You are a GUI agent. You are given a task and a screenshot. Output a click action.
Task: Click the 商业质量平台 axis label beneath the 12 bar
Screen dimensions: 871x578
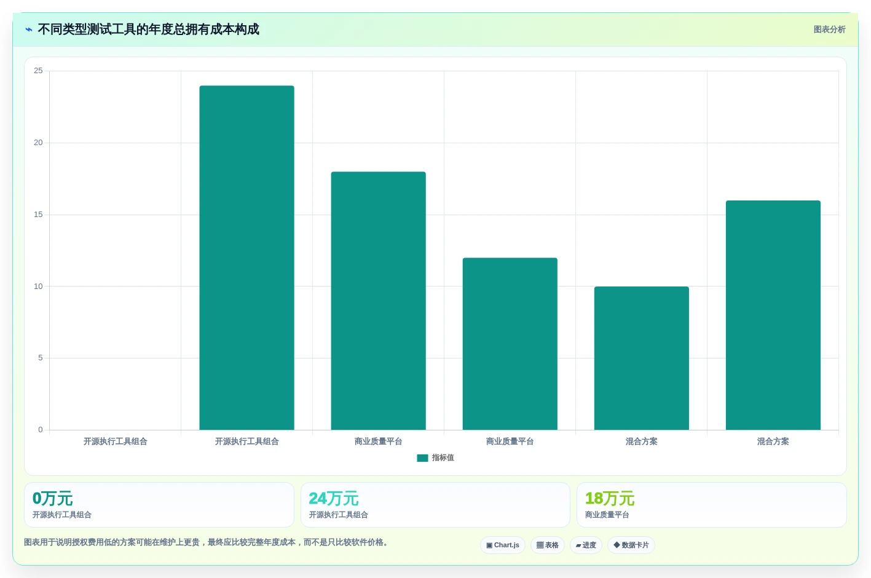click(x=510, y=441)
